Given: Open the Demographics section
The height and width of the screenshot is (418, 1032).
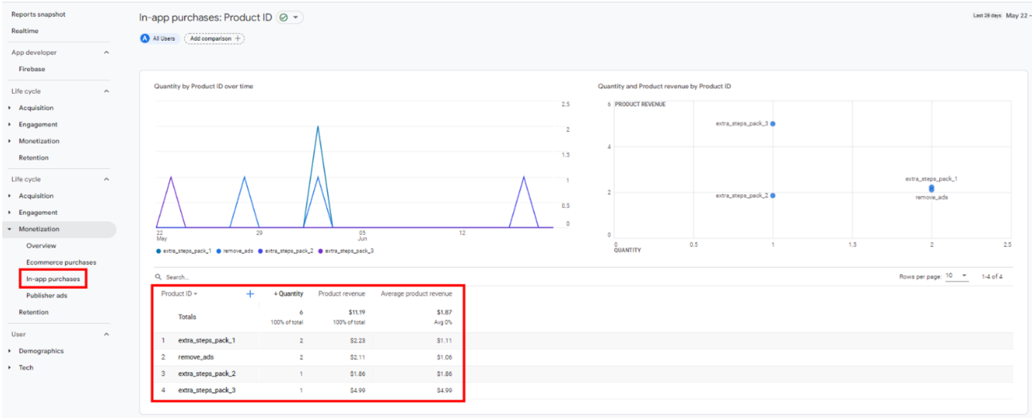Looking at the screenshot, I should 41,351.
